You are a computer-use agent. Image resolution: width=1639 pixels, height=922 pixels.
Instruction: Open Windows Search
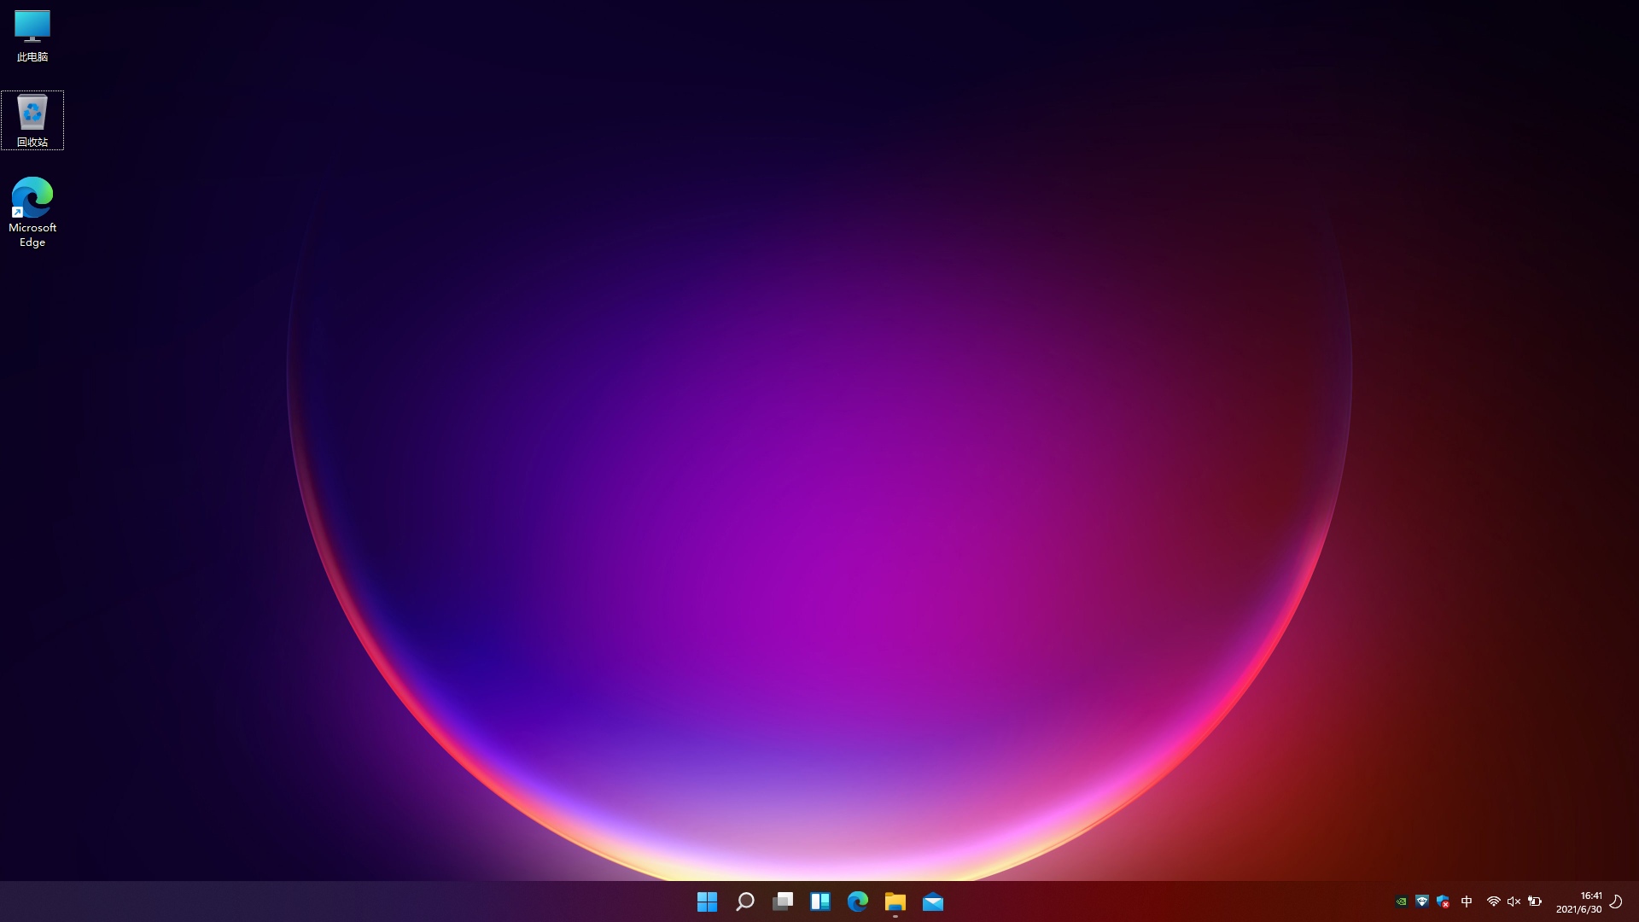[744, 902]
